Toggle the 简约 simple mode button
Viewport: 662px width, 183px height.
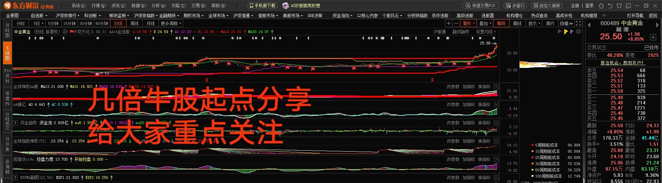click(550, 23)
